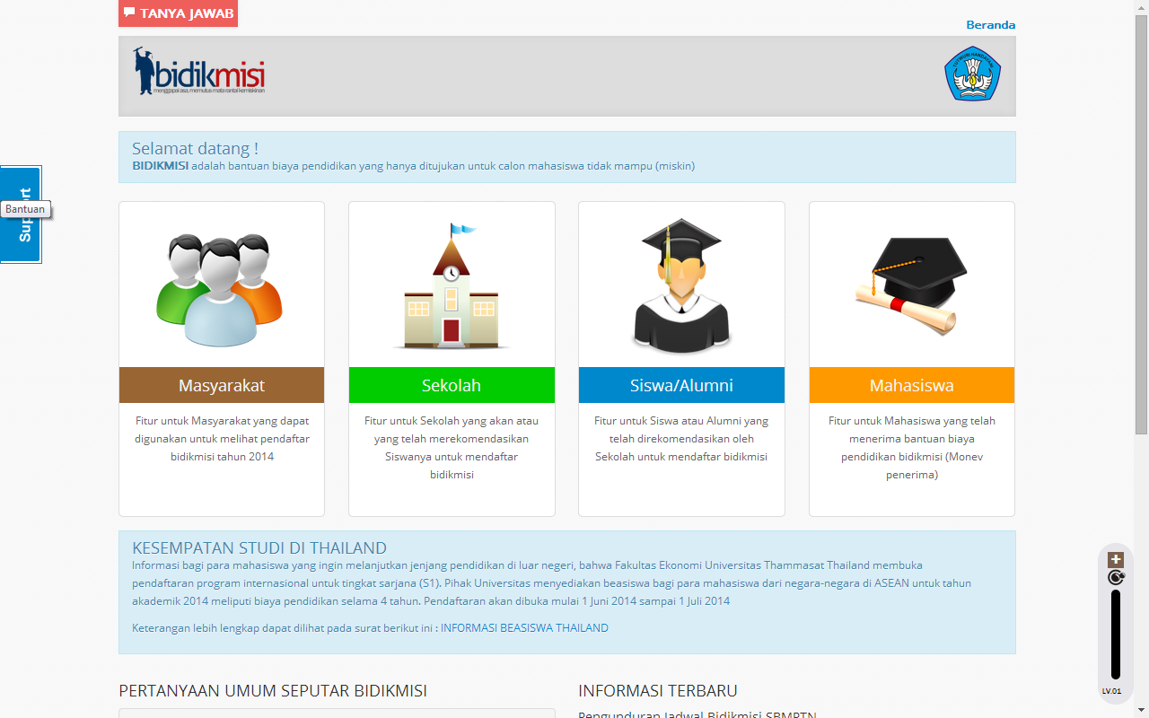Open the Support side tab
The height and width of the screenshot is (718, 1149).
[x=21, y=215]
